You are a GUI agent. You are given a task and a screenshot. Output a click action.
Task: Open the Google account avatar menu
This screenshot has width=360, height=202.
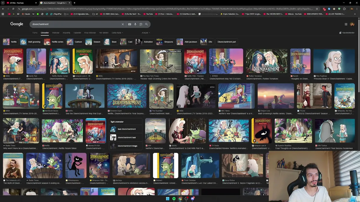tap(352, 24)
